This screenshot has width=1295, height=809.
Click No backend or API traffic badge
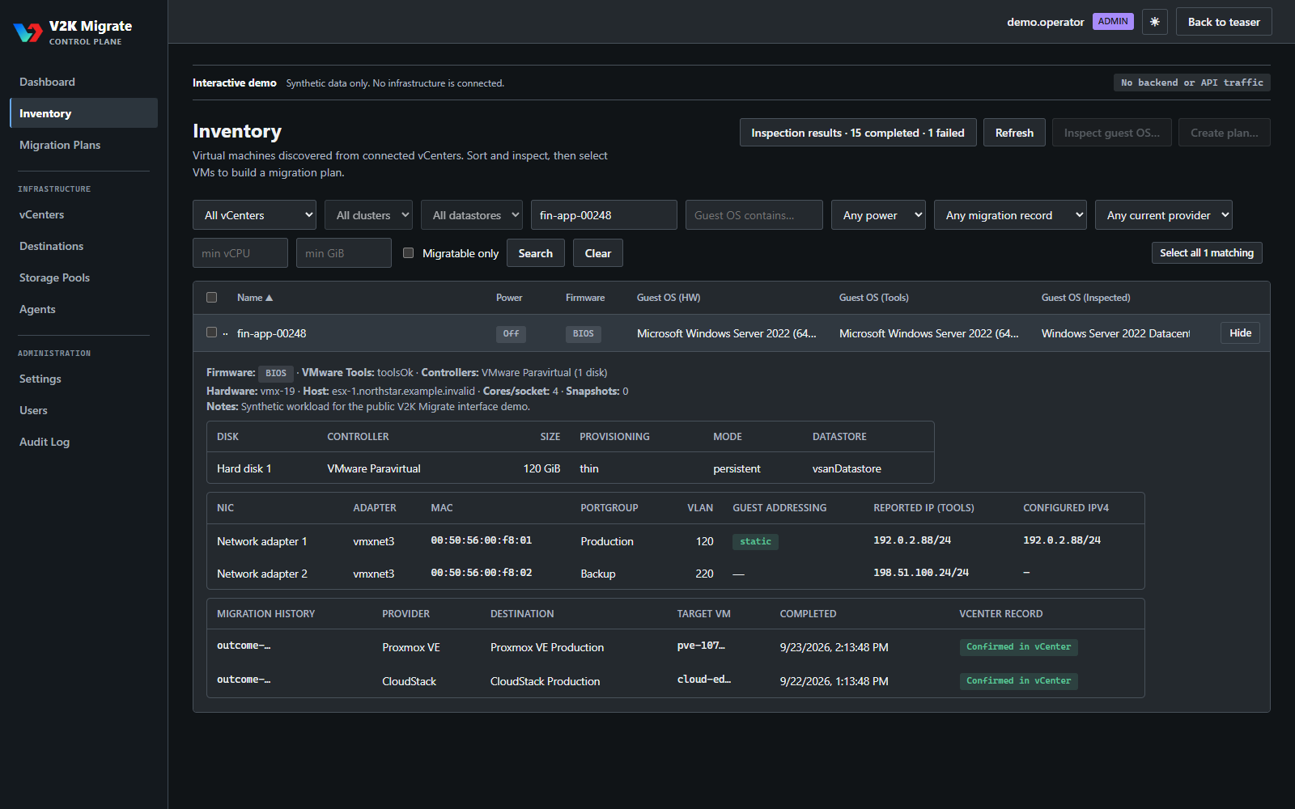click(x=1191, y=83)
